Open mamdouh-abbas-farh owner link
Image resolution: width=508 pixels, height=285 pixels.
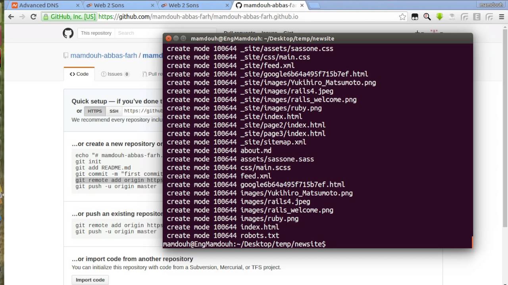104,55
